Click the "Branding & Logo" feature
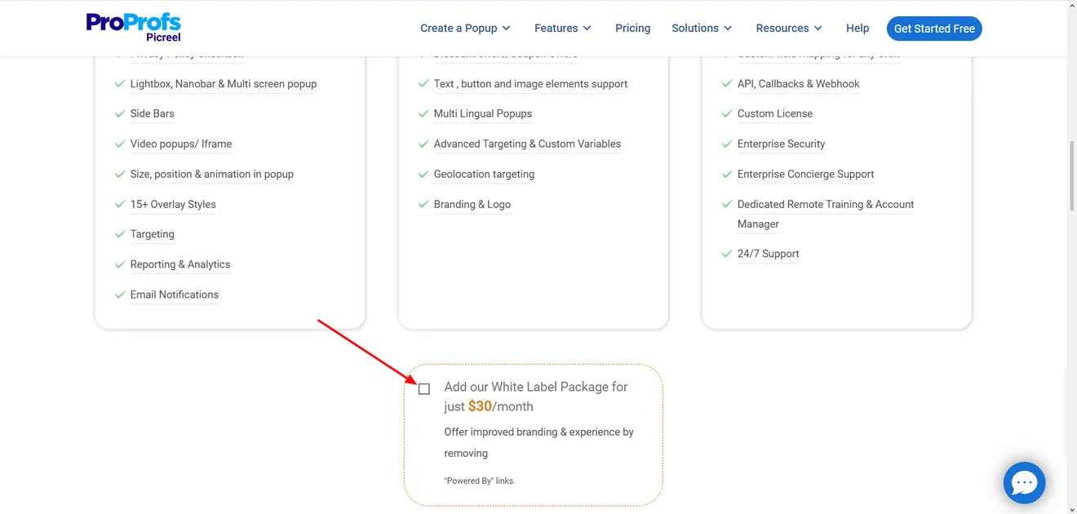Image resolution: width=1077 pixels, height=514 pixels. (472, 205)
